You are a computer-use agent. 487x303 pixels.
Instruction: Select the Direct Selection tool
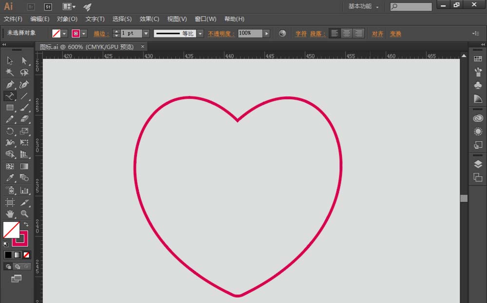[x=24, y=60]
